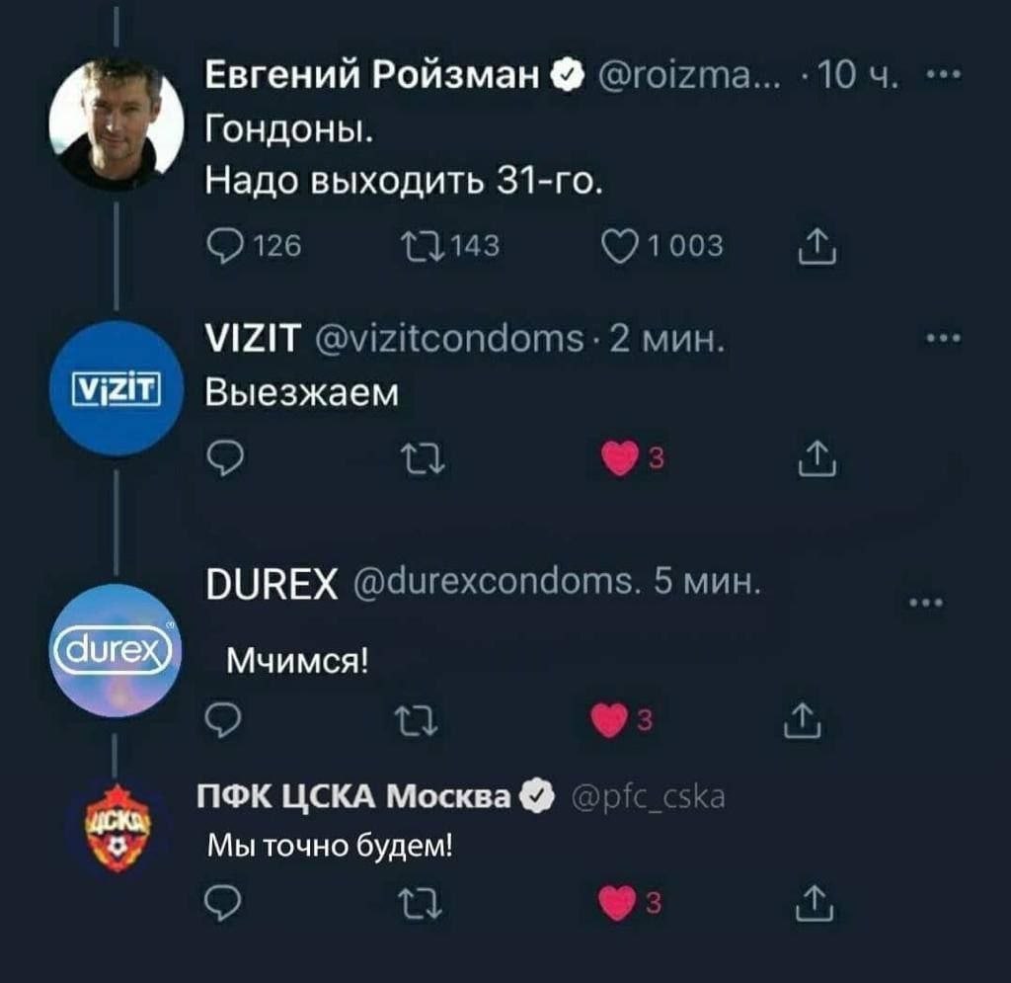This screenshot has height=983, width=1011.
Task: Retweet the ПФК ЦСКА Москва reply
Action: (420, 904)
